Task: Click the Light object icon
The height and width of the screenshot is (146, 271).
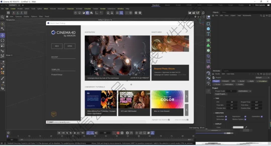Action: click(x=208, y=83)
